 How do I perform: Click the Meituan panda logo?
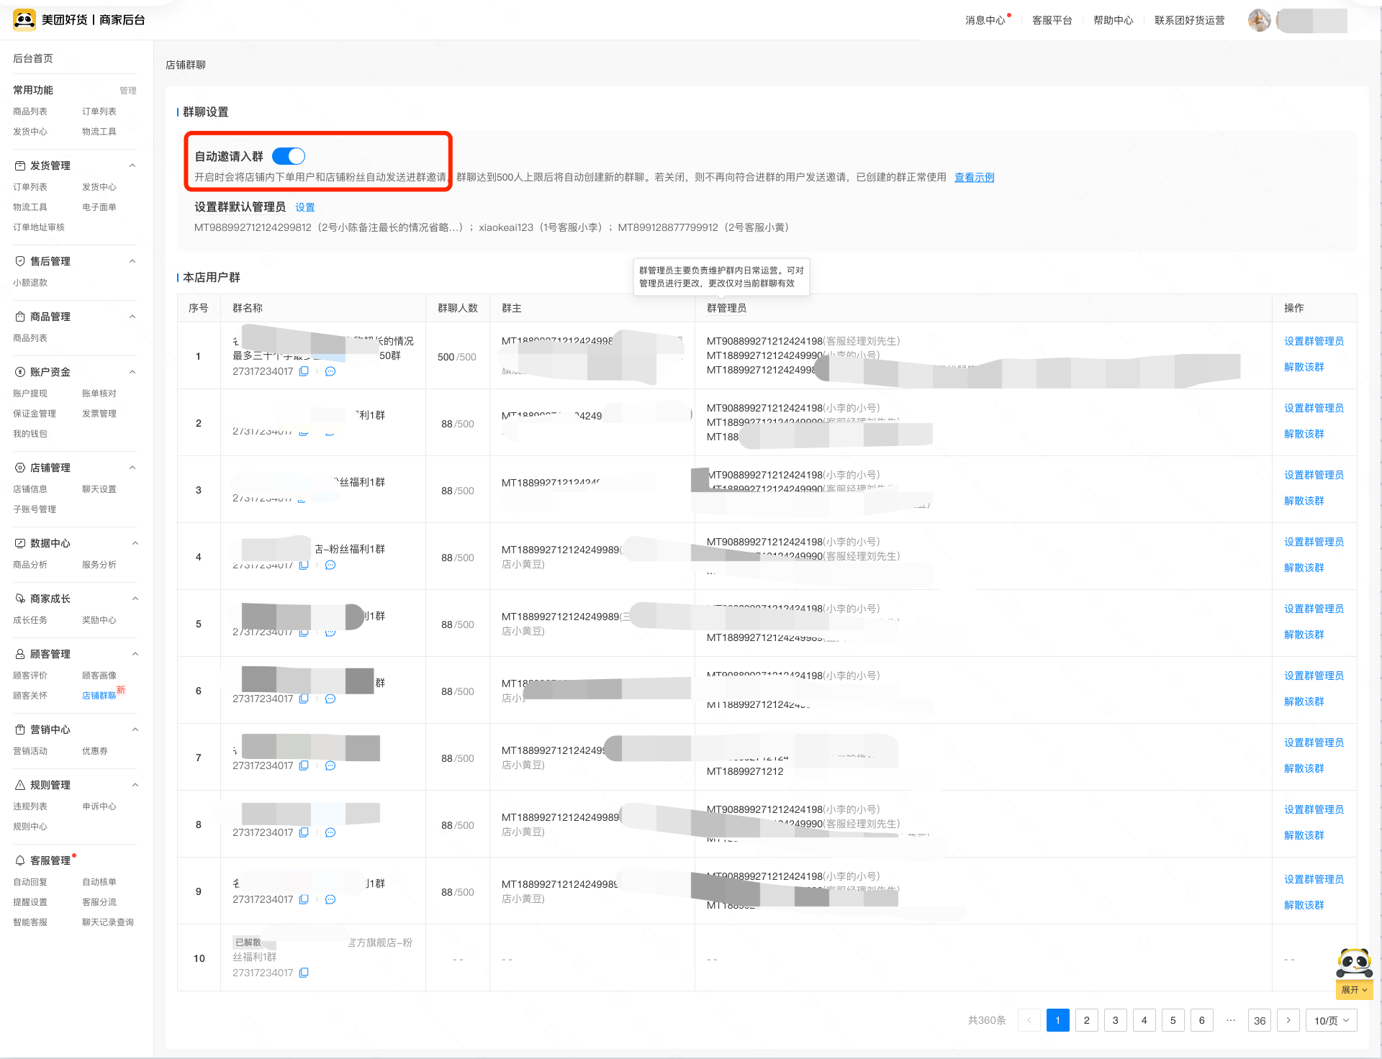coord(24,20)
